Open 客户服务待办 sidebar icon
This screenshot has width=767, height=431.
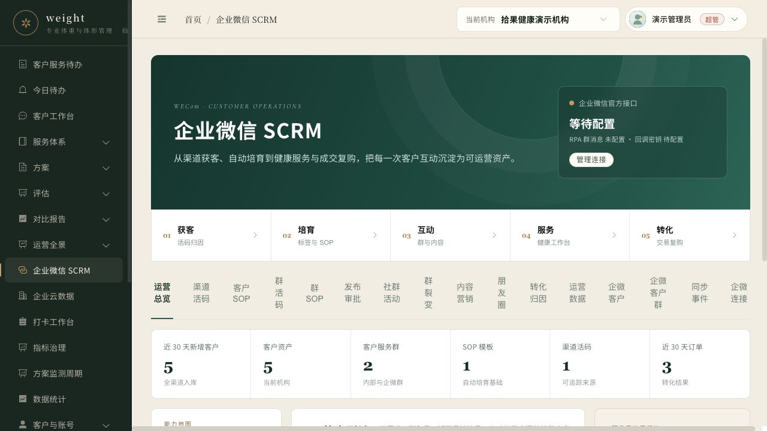[x=23, y=64]
